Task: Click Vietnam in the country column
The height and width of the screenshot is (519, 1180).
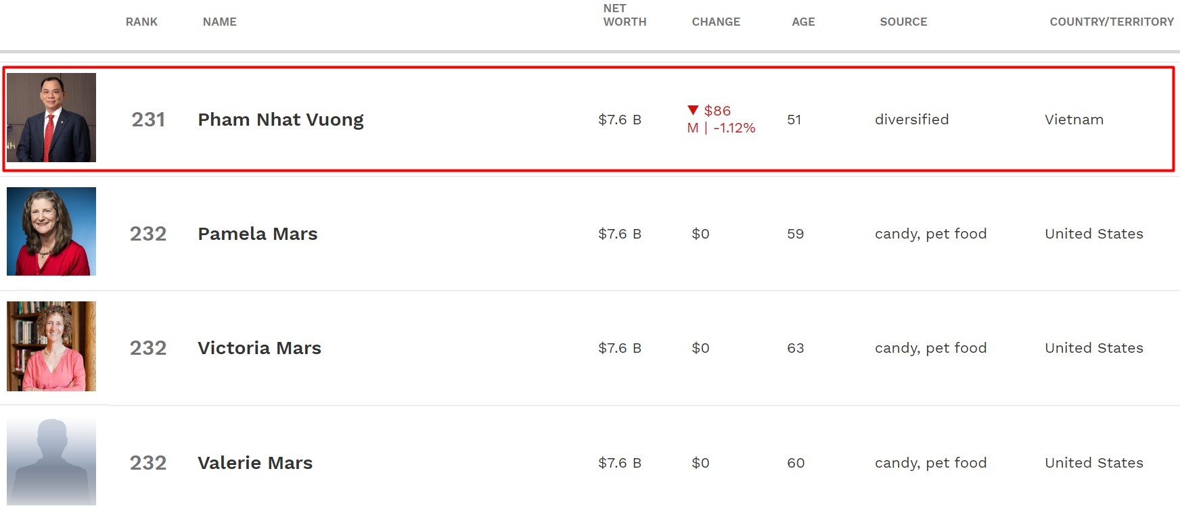Action: (1074, 120)
